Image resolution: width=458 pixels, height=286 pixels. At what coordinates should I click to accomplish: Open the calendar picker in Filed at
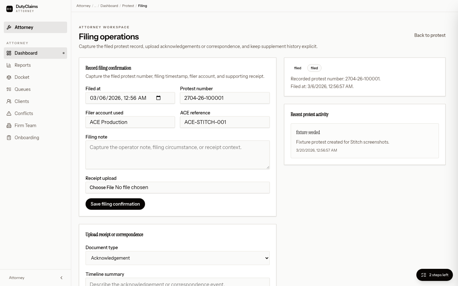point(158,98)
